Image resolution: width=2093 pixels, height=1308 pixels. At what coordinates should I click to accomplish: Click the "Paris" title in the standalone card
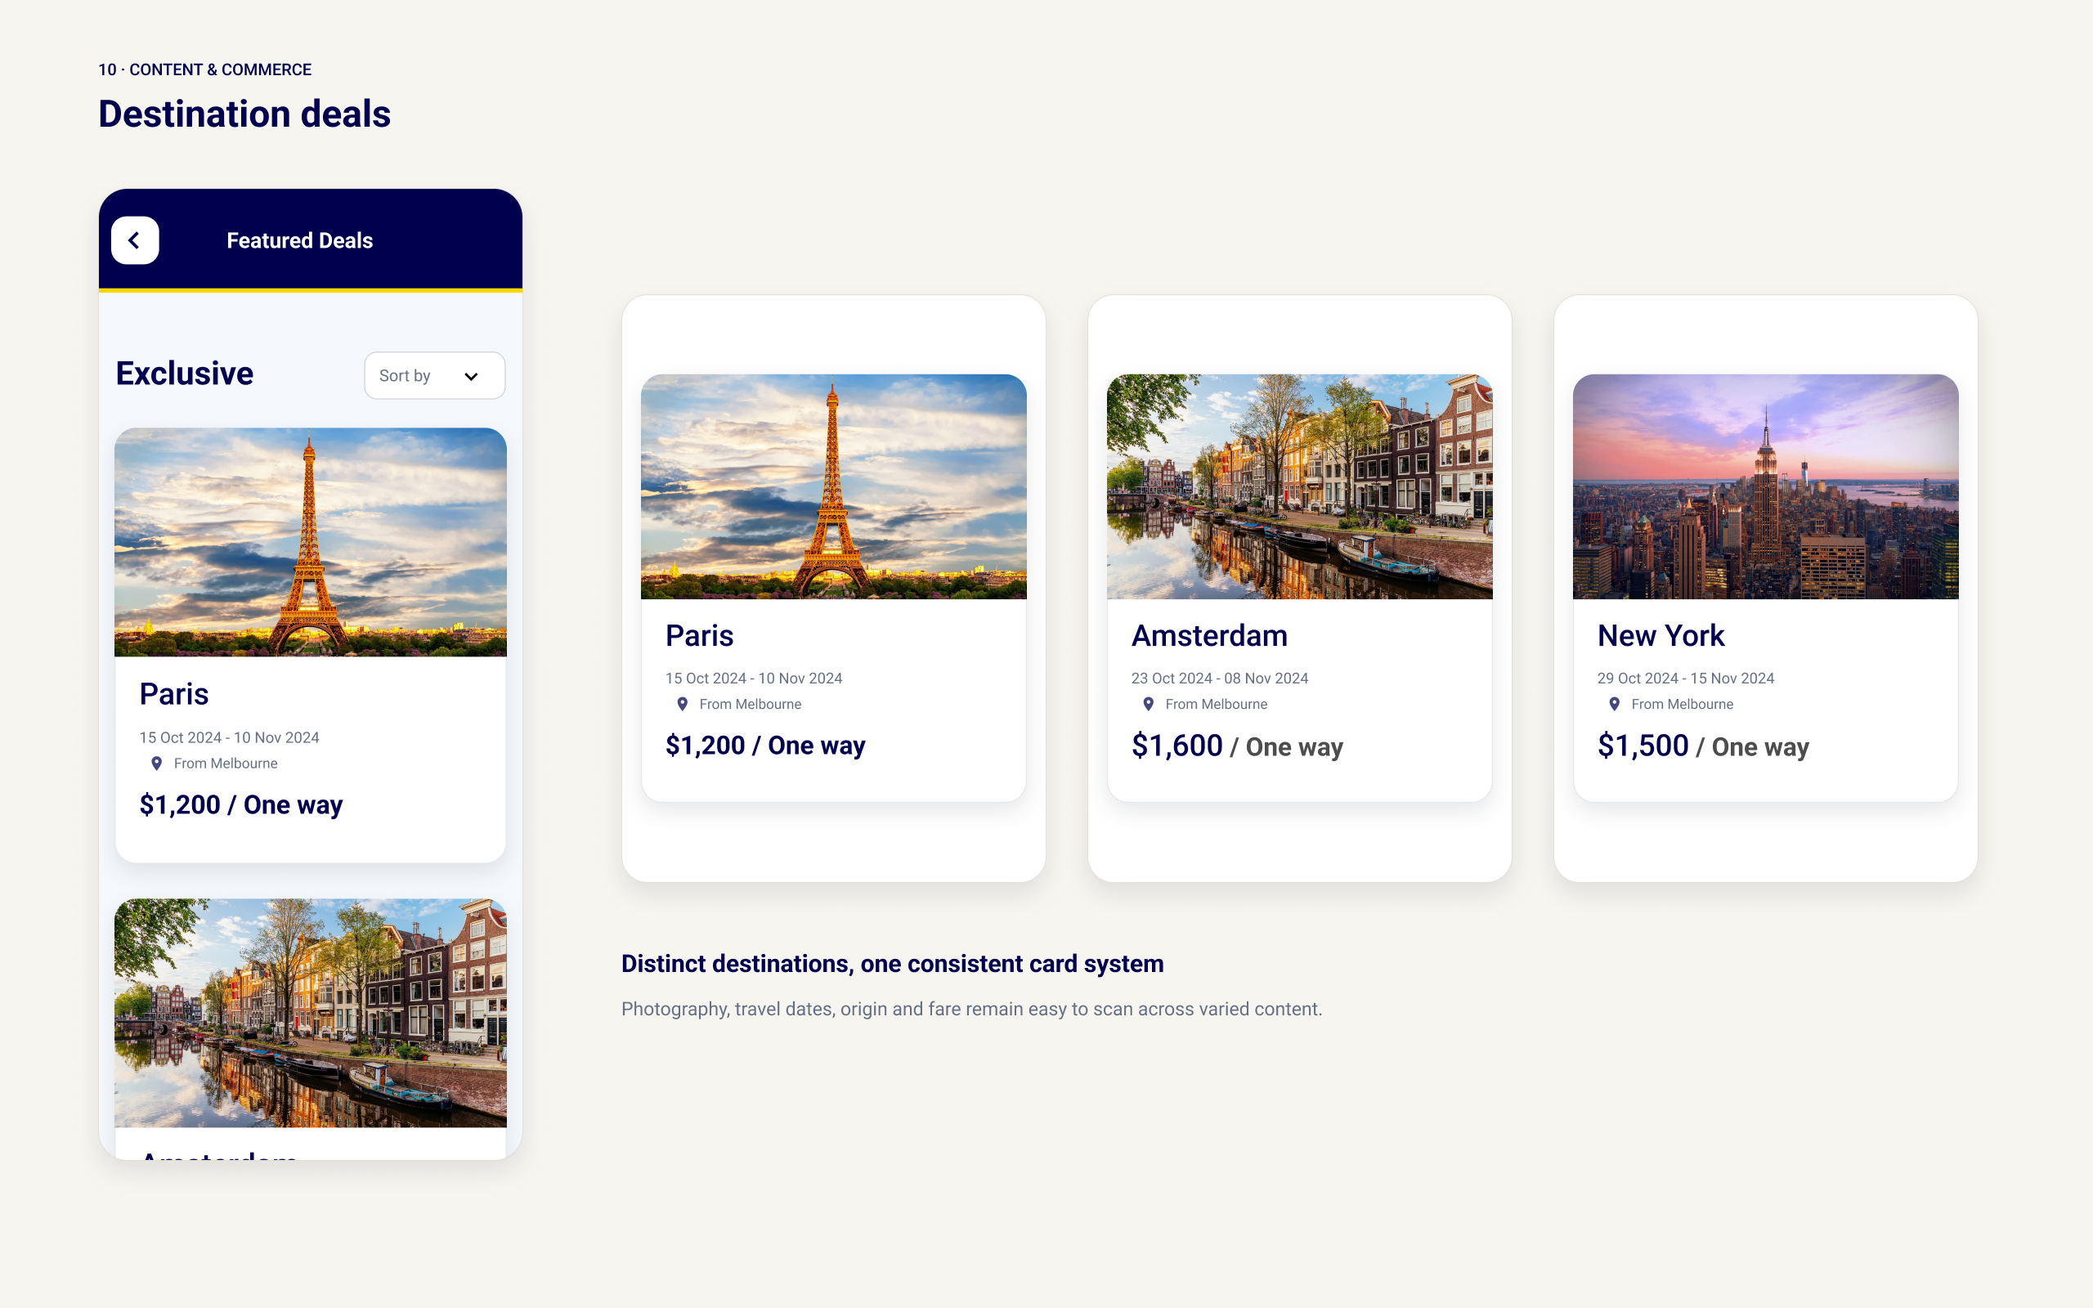tap(700, 636)
